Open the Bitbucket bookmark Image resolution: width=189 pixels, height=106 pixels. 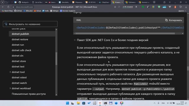(x=28, y=11)
